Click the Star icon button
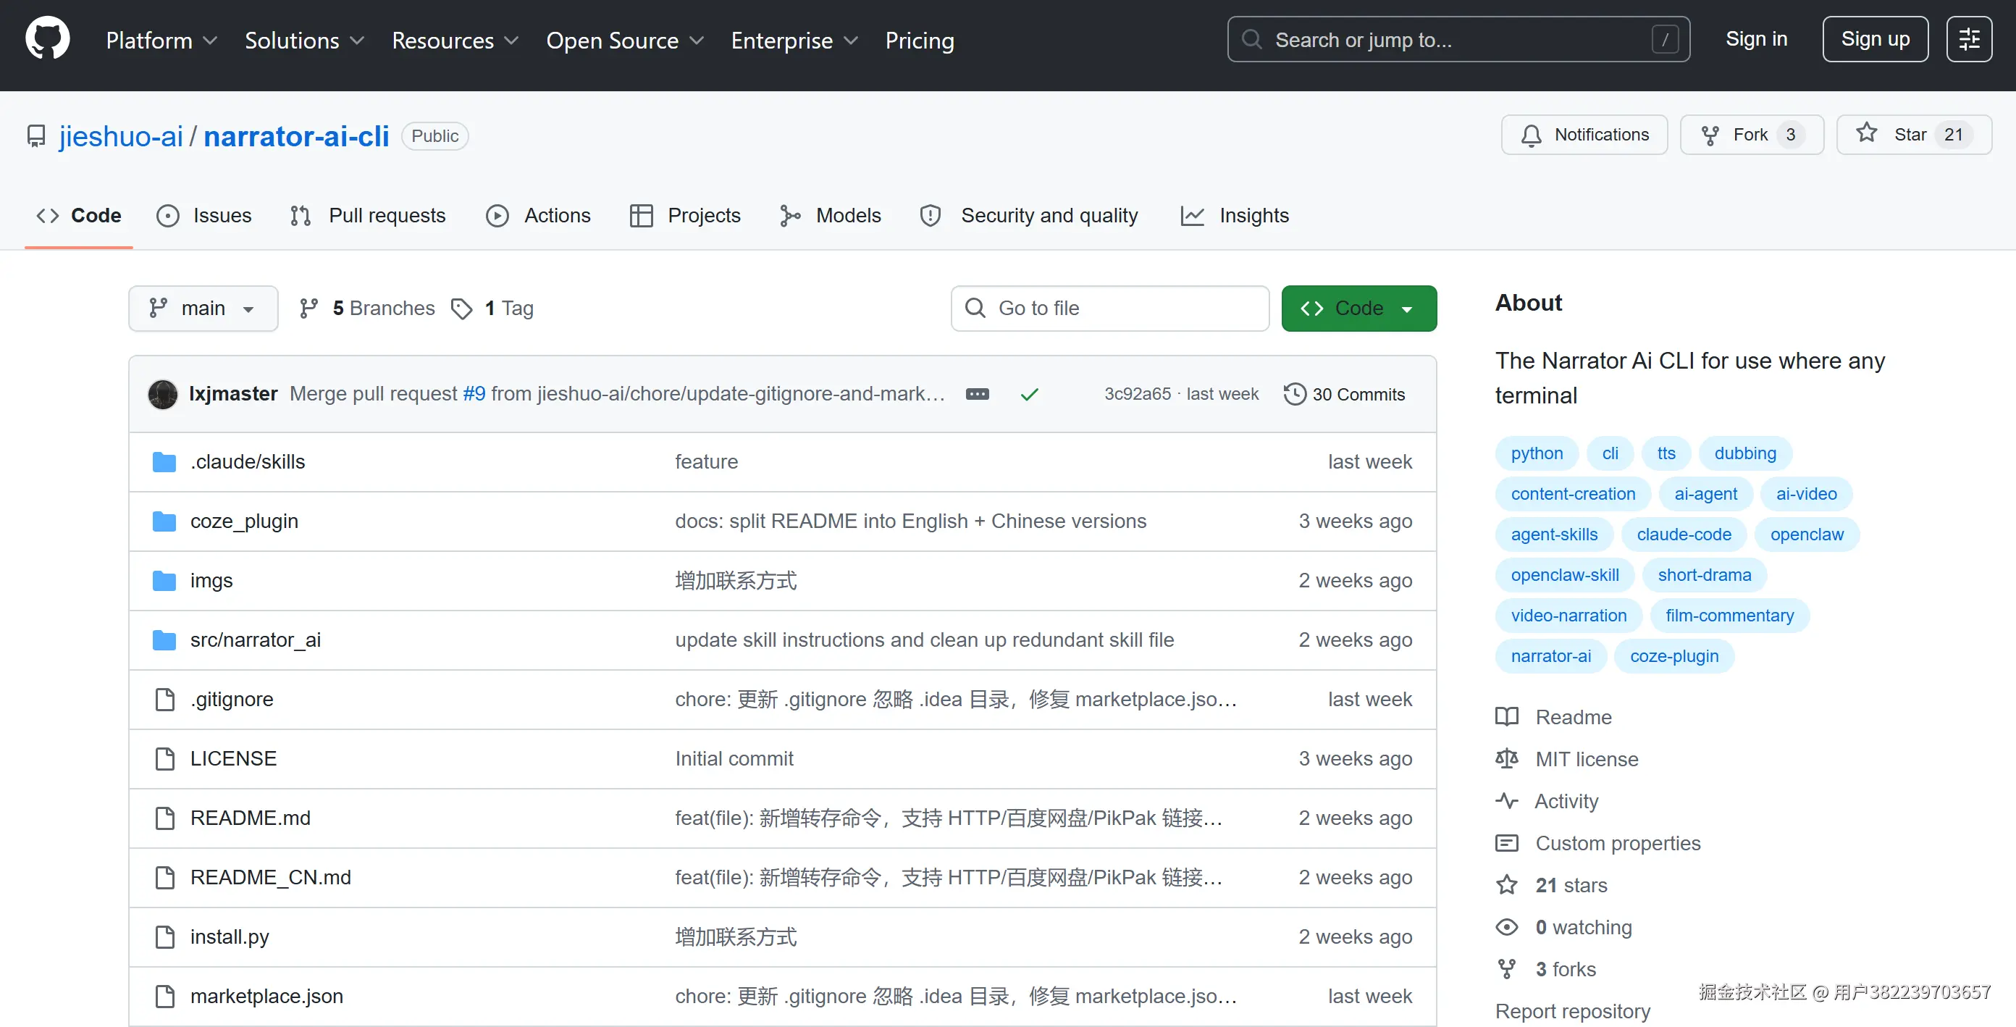Image resolution: width=2016 pixels, height=1027 pixels. tap(1867, 134)
